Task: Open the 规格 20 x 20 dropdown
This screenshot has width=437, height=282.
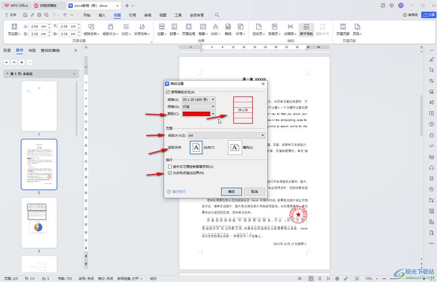Action: [212, 99]
